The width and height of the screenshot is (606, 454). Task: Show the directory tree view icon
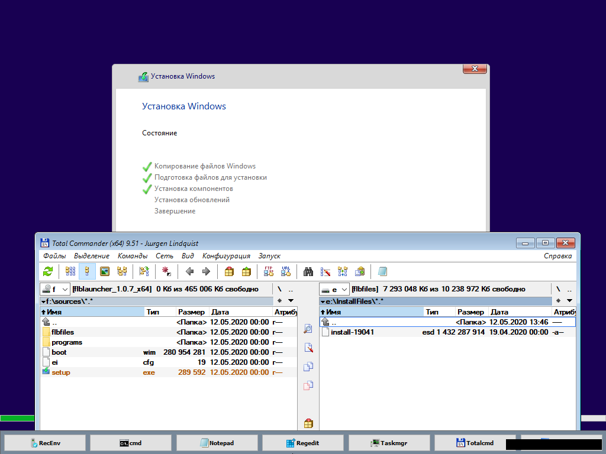122,271
